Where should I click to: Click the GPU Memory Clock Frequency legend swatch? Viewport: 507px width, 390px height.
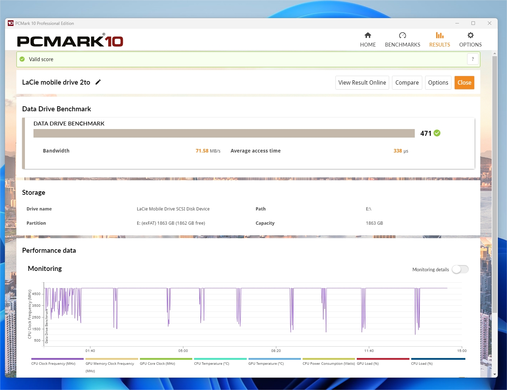coord(112,359)
